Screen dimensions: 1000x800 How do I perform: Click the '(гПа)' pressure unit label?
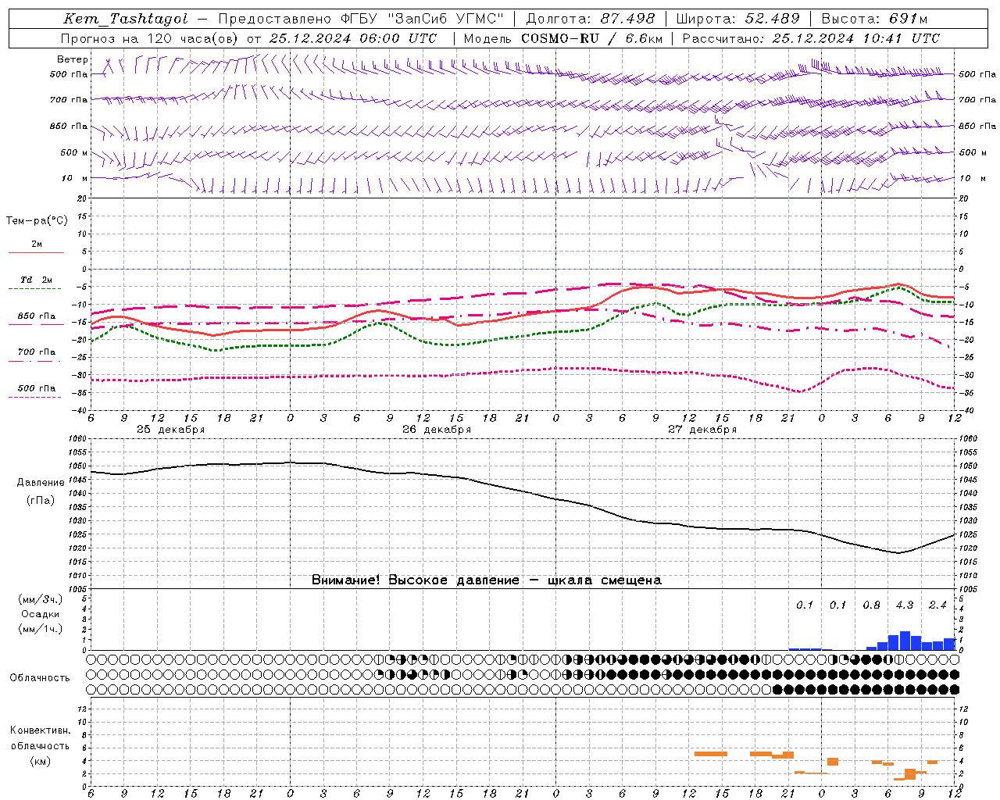coord(41,501)
